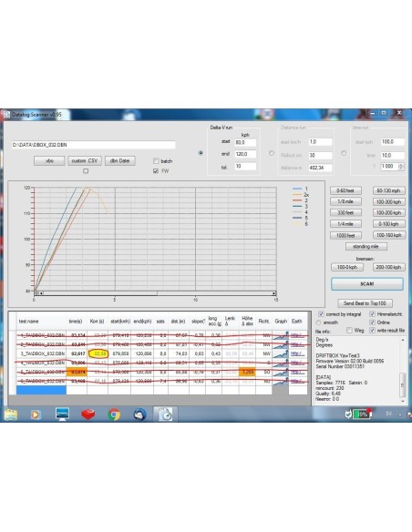This screenshot has height=532, width=412.
Task: Click the time(s) column header
Action: (76, 321)
